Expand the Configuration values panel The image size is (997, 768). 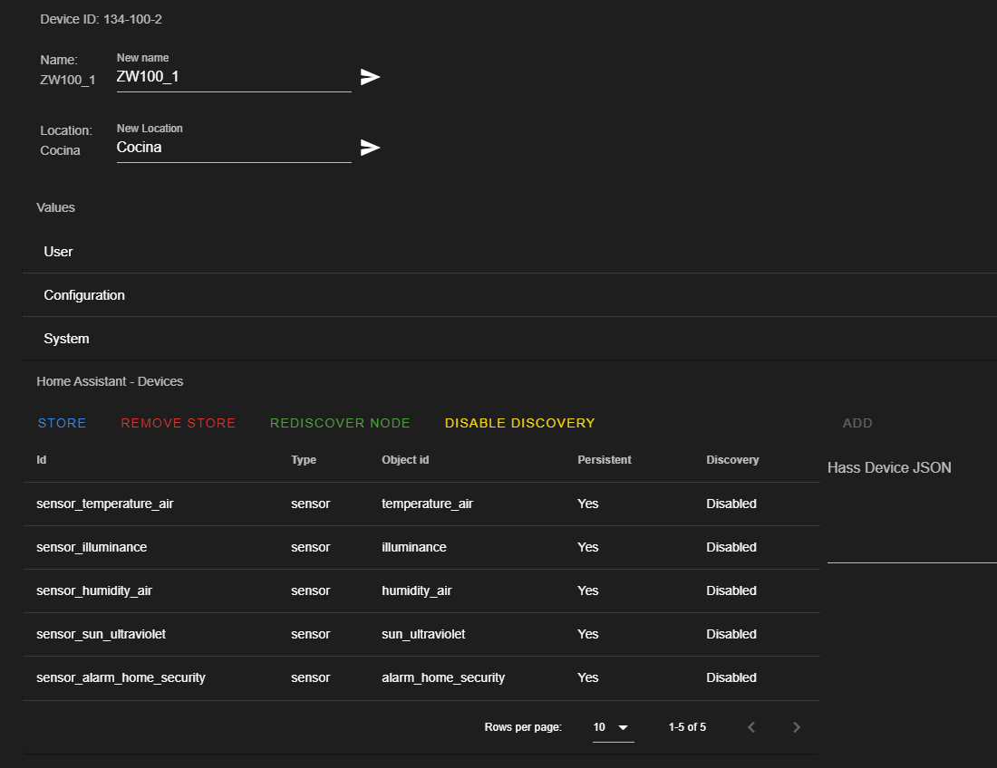point(509,295)
